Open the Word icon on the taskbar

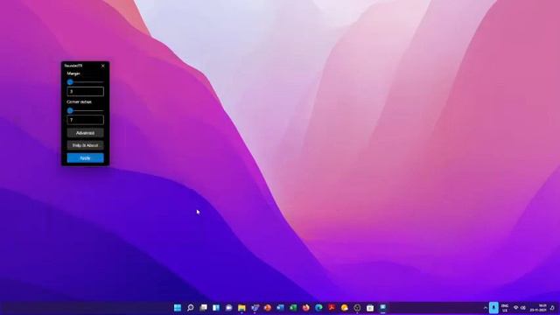click(x=280, y=307)
